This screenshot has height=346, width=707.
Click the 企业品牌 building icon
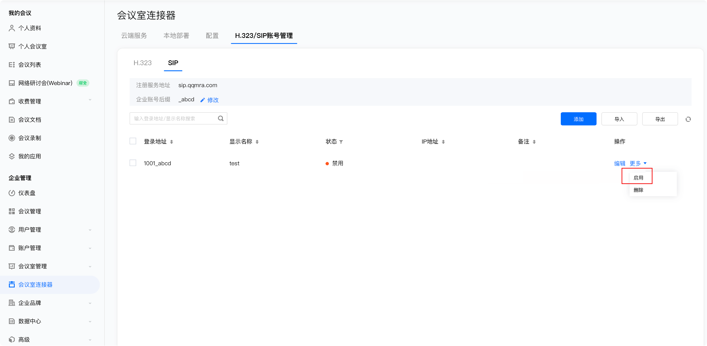click(12, 303)
